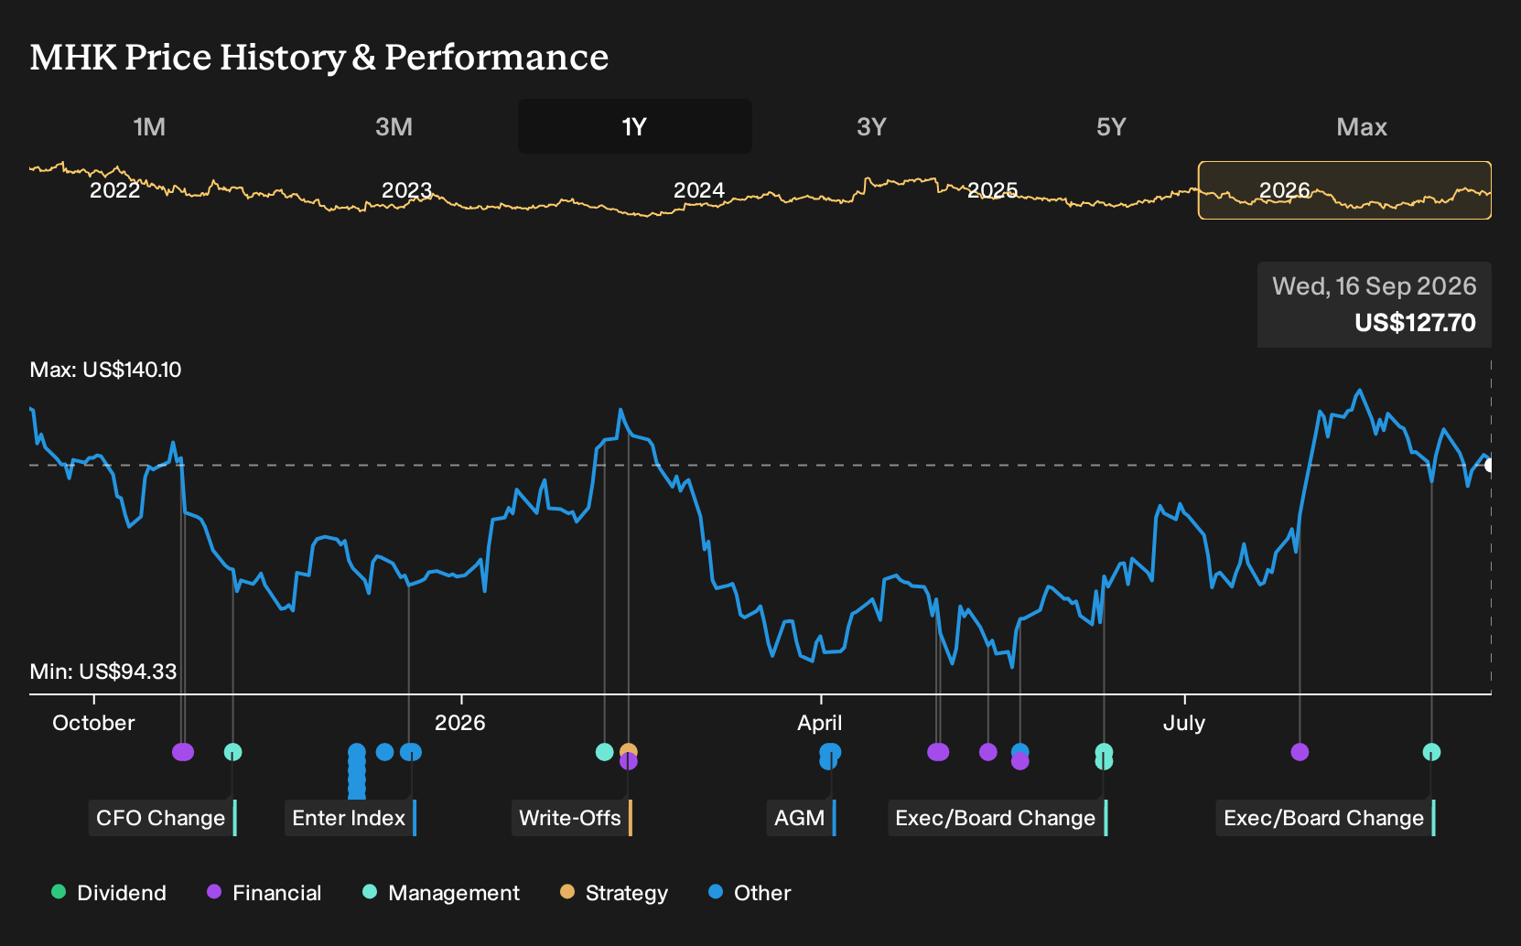Viewport: 1521px width, 946px height.
Task: Show the Max time range
Action: [x=1362, y=126]
